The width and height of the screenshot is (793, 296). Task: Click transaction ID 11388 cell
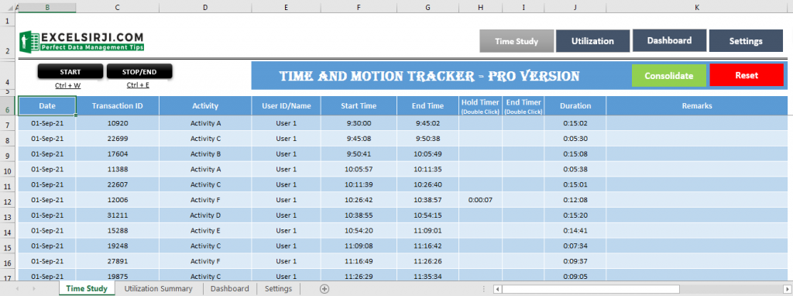(x=118, y=169)
